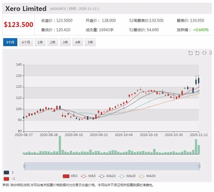Click 成交量: 16943手 text
214x192 pixels.
pos(100,30)
